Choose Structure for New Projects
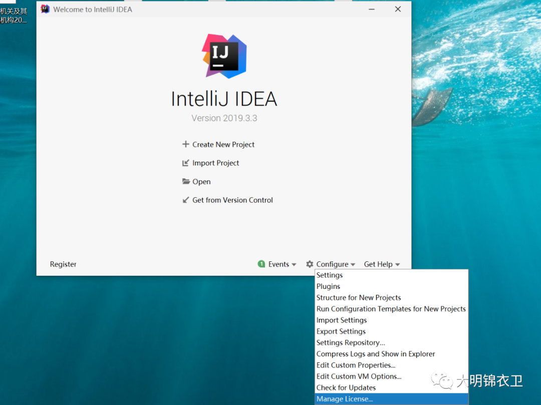541x405 pixels. (392, 297)
